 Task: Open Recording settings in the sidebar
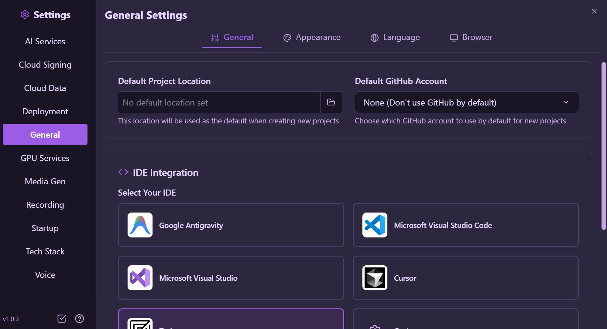[45, 205]
